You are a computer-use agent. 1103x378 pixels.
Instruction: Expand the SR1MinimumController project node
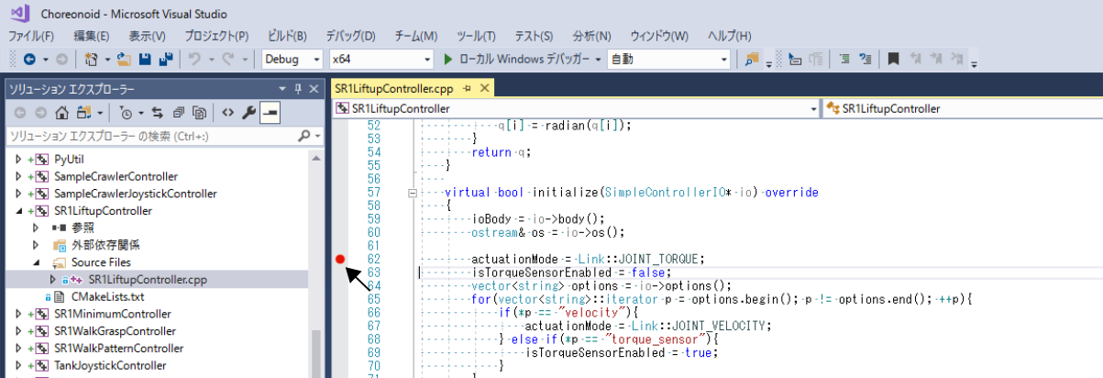pyautogui.click(x=18, y=314)
